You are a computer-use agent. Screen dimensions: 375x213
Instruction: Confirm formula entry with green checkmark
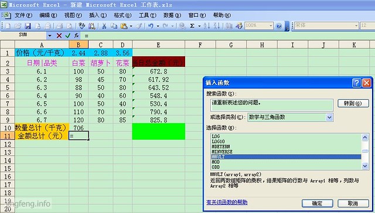pyautogui.click(x=68, y=36)
